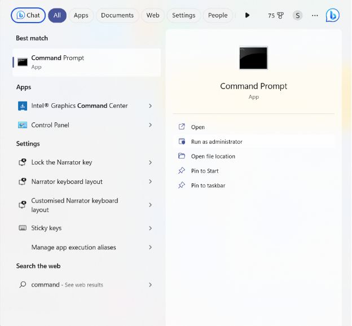Choose Run as administrator
352x326 pixels.
[x=254, y=142]
